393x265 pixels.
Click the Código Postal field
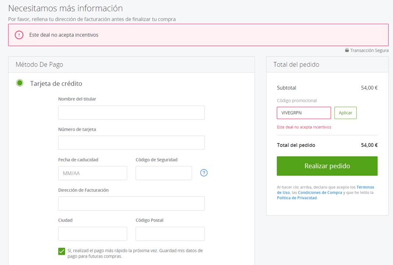(x=170, y=234)
